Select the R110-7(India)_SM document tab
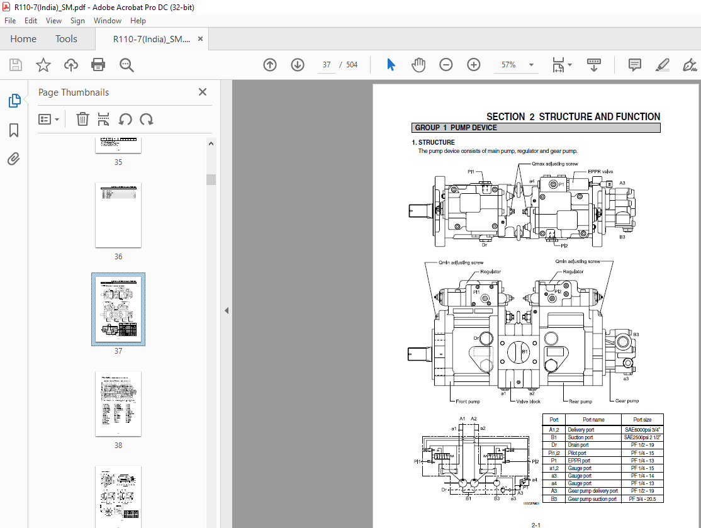 (x=152, y=39)
